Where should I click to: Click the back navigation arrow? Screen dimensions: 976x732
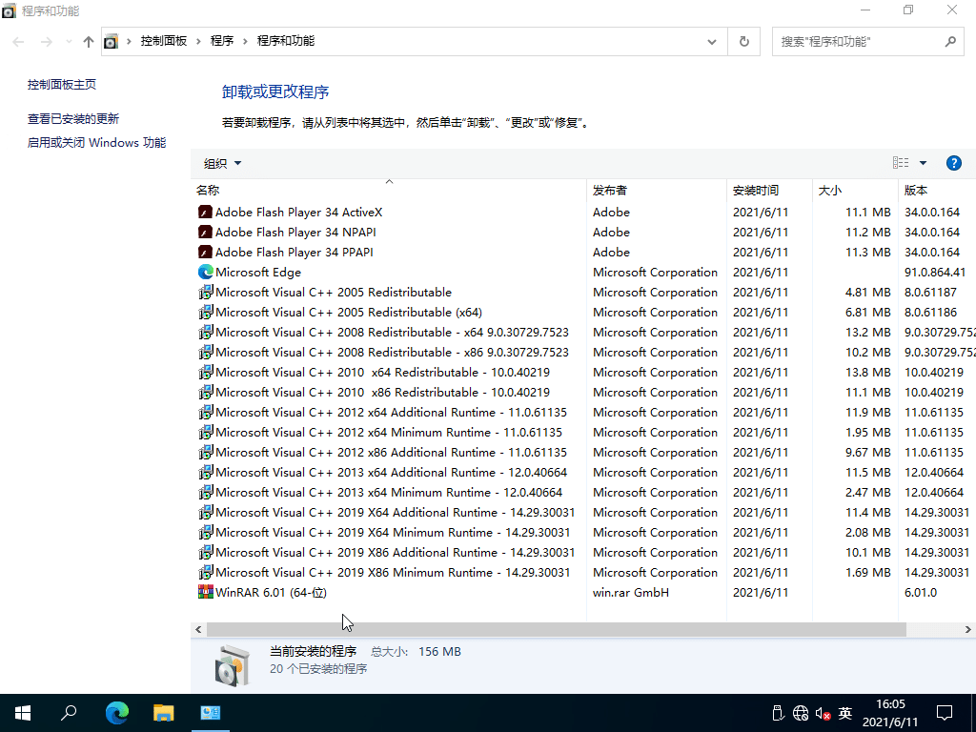(x=17, y=42)
